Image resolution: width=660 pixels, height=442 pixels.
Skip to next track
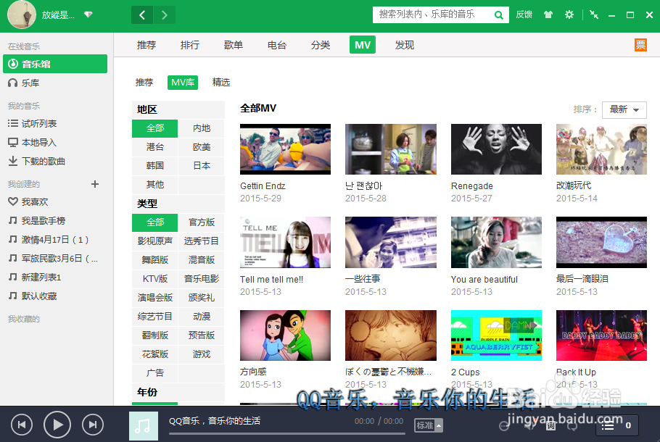(93, 425)
